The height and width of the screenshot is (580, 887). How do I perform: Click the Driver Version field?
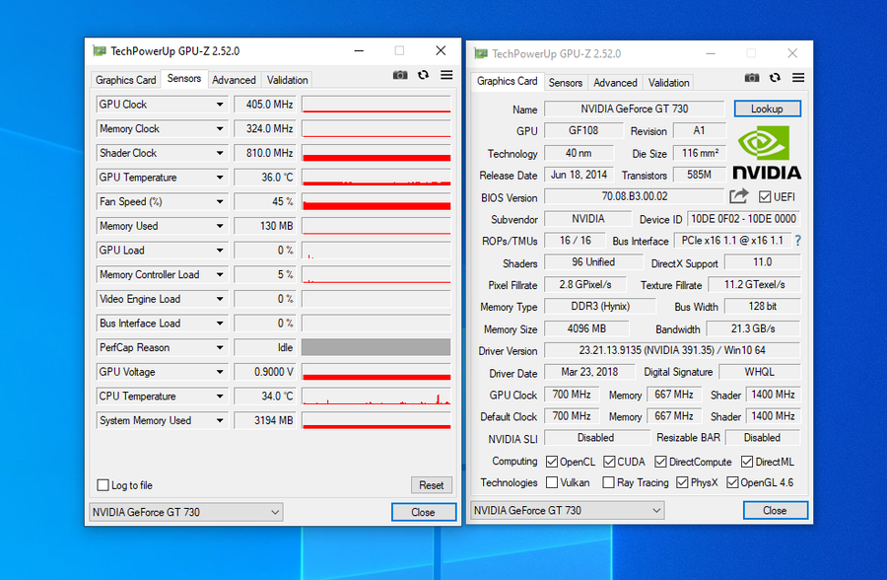(x=672, y=350)
